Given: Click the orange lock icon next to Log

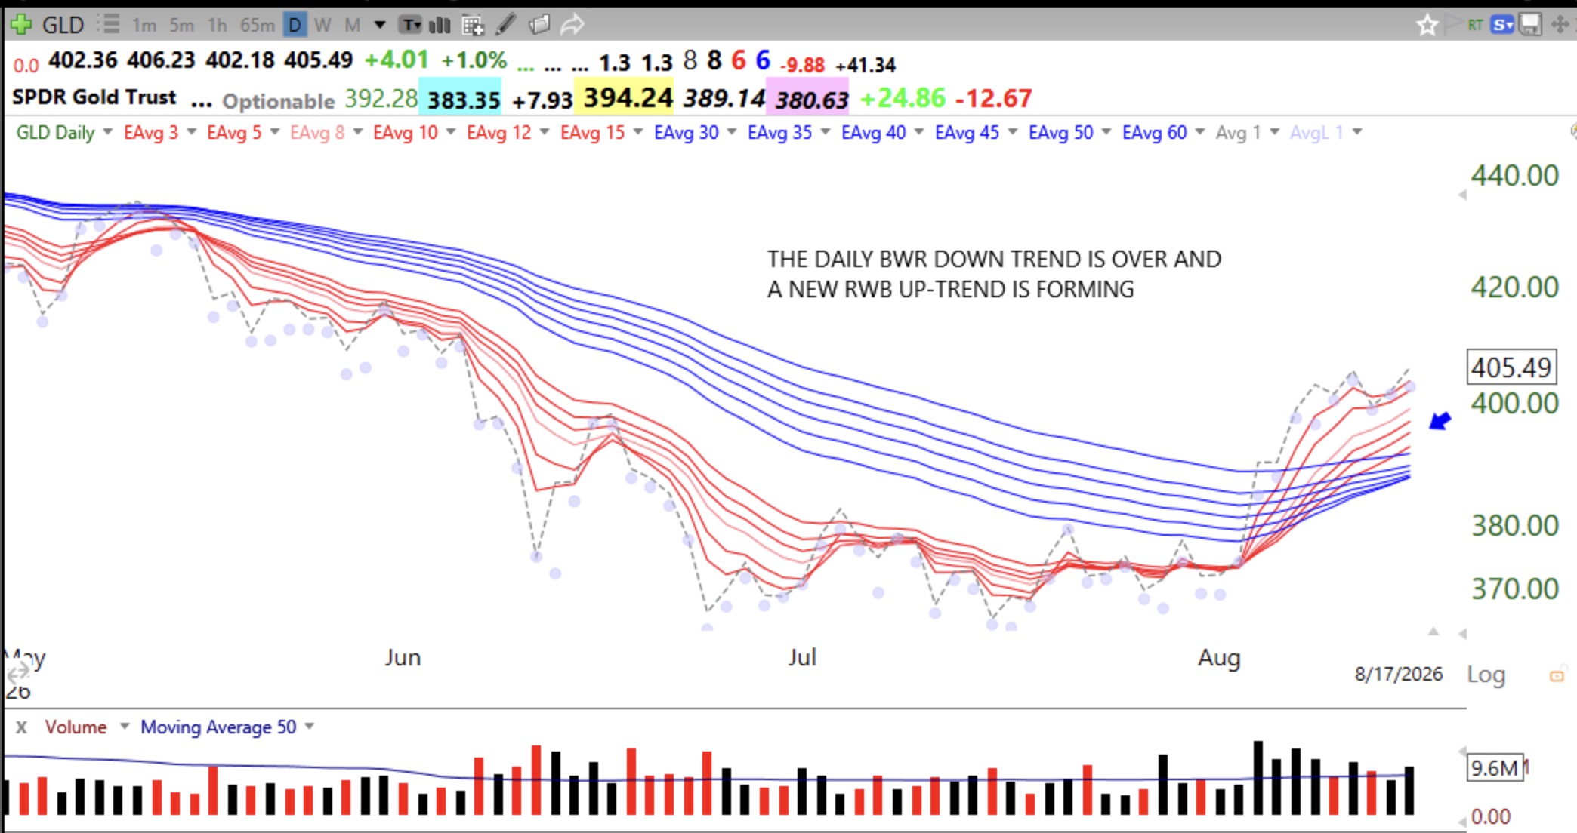Looking at the screenshot, I should pos(1557,675).
